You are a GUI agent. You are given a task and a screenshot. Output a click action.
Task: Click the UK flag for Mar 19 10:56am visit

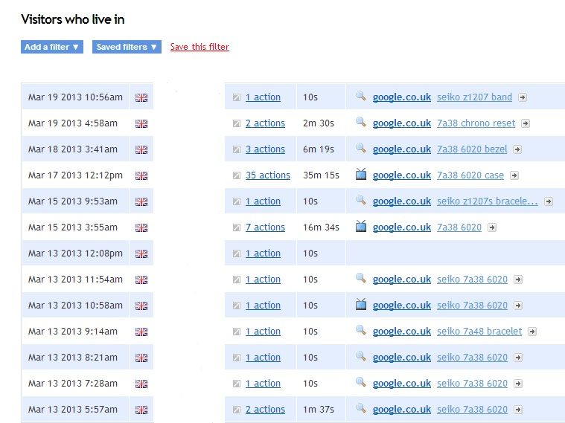(141, 97)
